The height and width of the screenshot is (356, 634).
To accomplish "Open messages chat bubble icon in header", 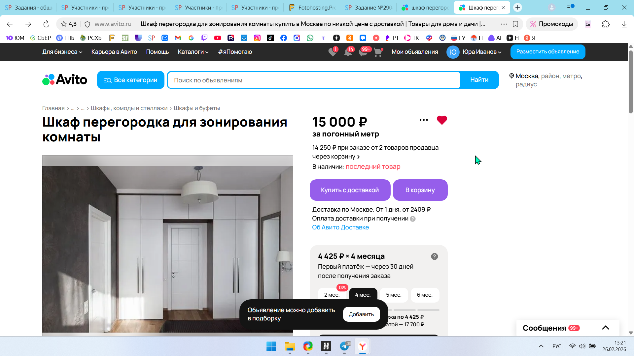I will tap(363, 52).
